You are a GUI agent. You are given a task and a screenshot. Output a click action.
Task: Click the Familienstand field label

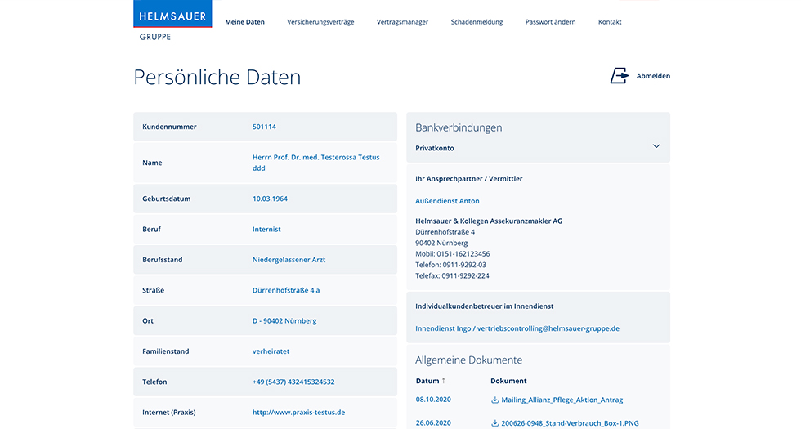click(165, 351)
